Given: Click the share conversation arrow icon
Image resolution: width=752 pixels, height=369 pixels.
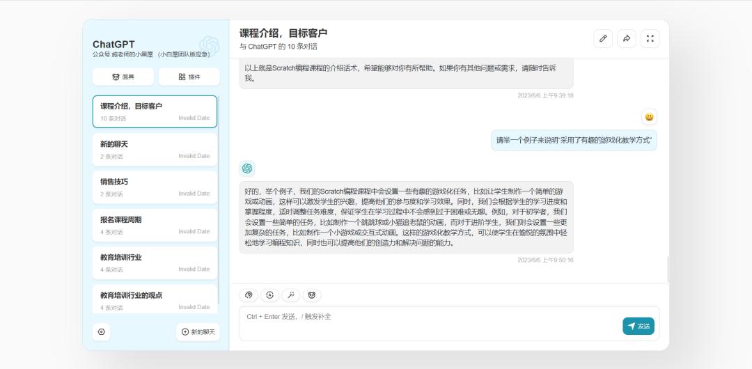Looking at the screenshot, I should 627,38.
